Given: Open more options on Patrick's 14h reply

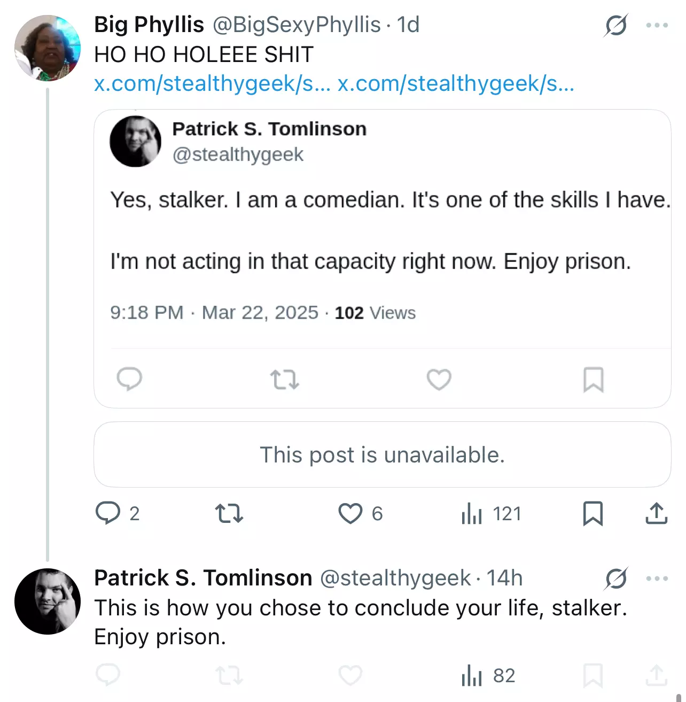Looking at the screenshot, I should (657, 578).
